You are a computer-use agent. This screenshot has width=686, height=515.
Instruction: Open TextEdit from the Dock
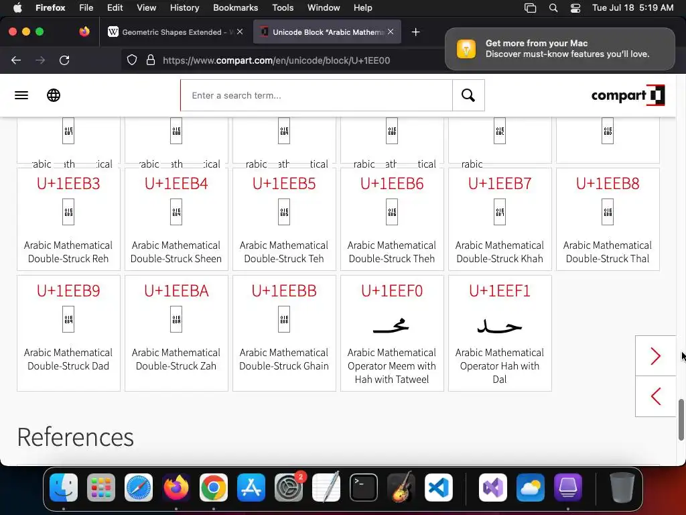[326, 488]
